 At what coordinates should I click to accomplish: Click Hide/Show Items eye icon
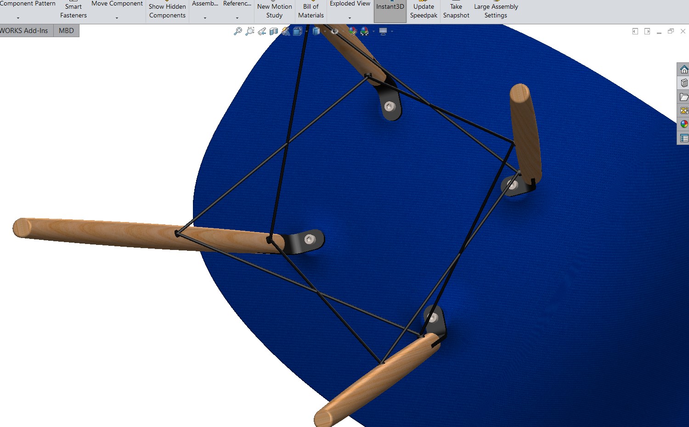point(335,31)
